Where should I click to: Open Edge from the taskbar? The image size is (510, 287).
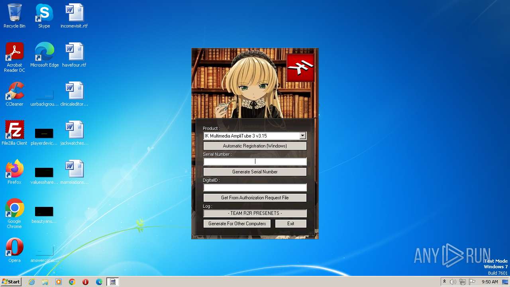point(99,282)
